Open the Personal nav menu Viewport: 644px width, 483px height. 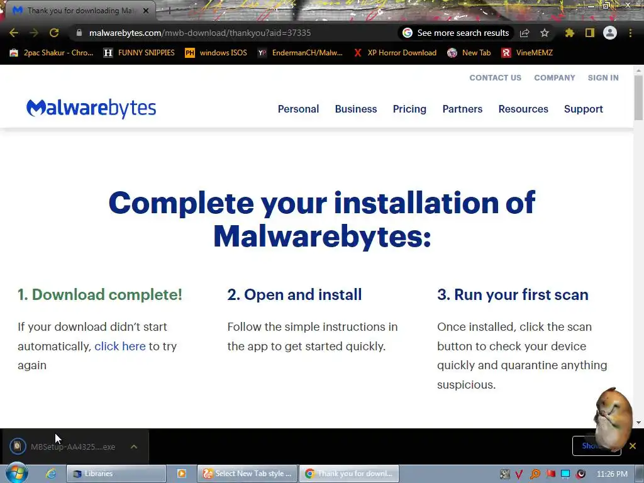coord(298,109)
